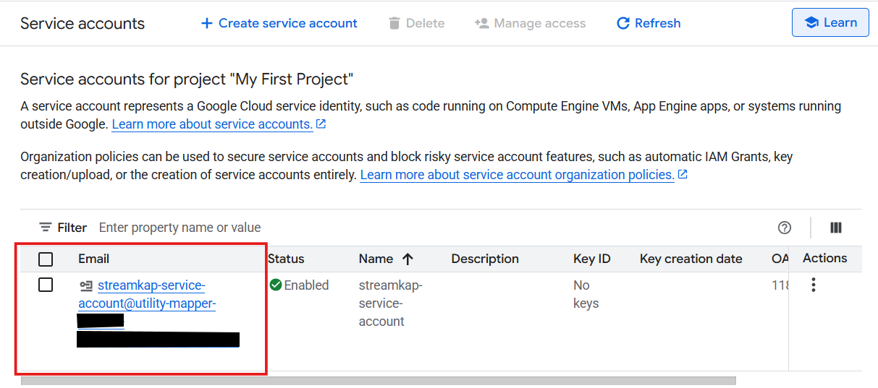The height and width of the screenshot is (388, 878).
Task: Open the Learn panel button
Action: coord(830,22)
